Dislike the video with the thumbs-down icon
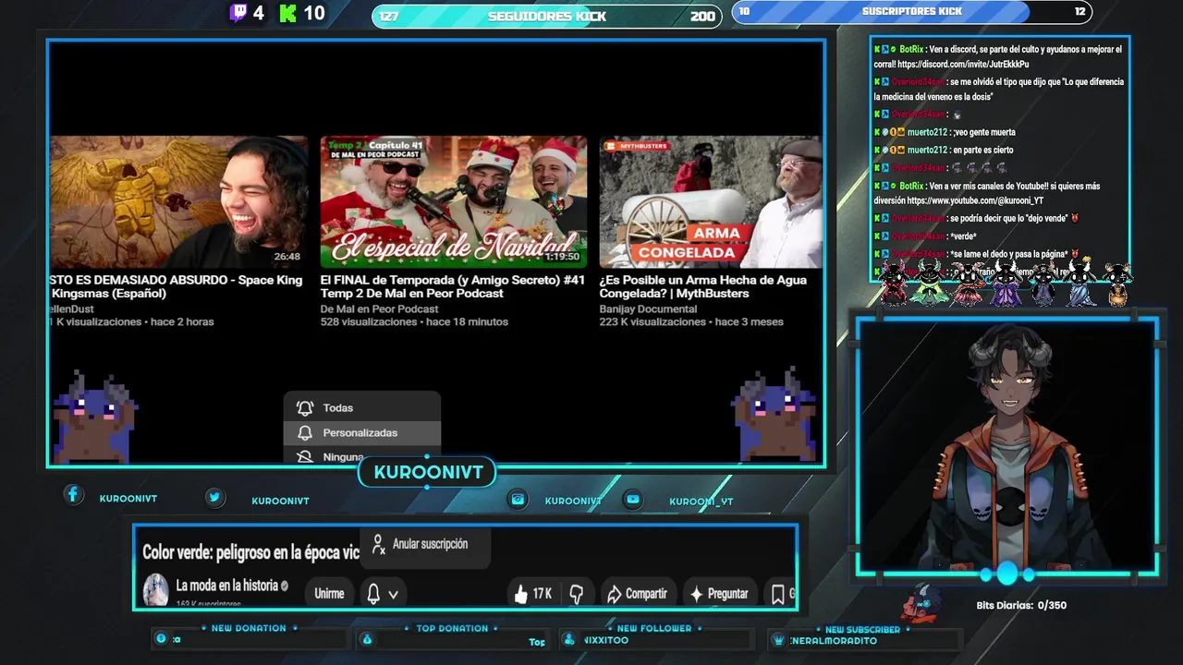The height and width of the screenshot is (665, 1183). pos(577,594)
